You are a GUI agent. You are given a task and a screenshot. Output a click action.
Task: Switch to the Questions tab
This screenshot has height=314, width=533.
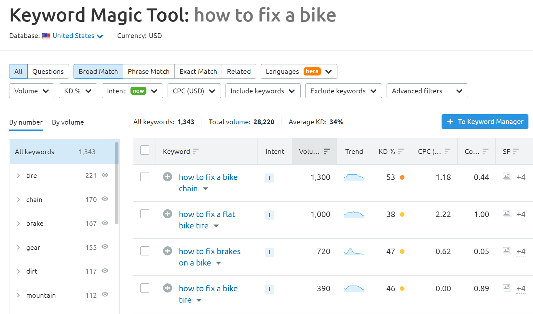[x=48, y=71]
